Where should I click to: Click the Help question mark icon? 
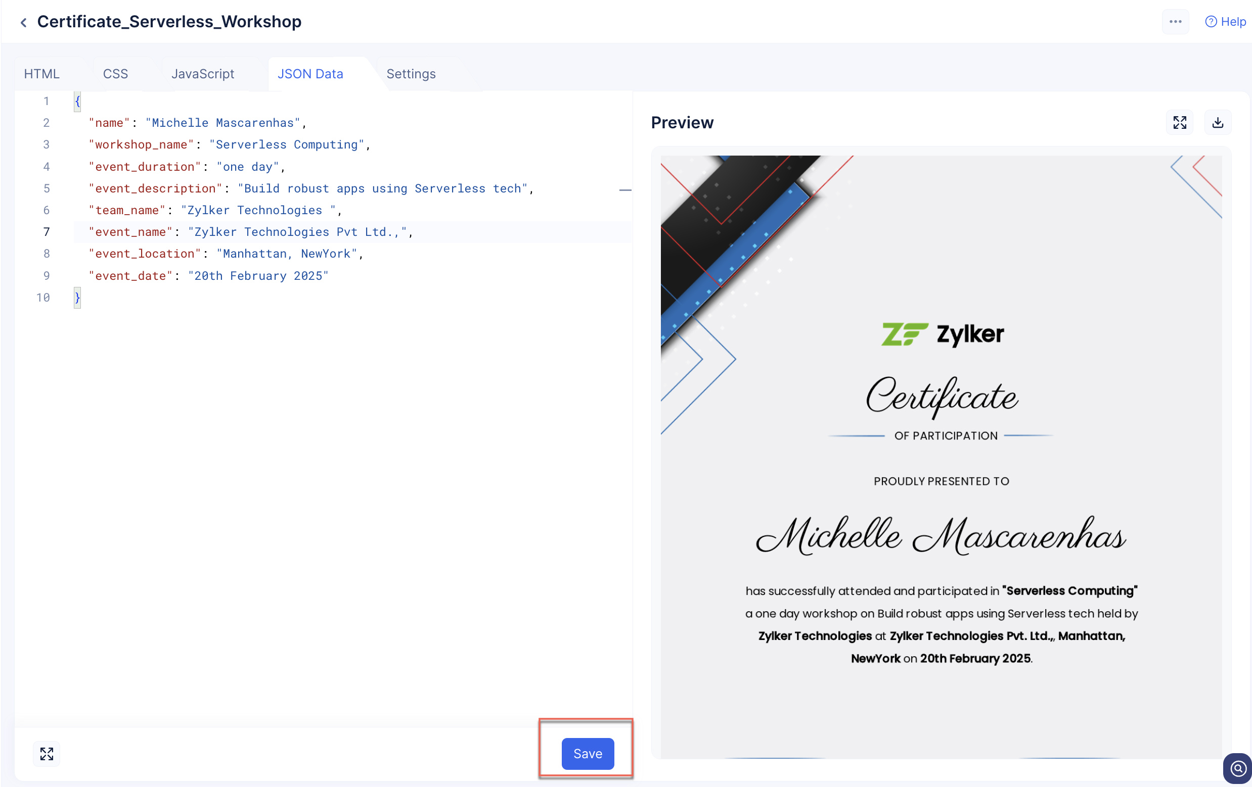click(1211, 22)
